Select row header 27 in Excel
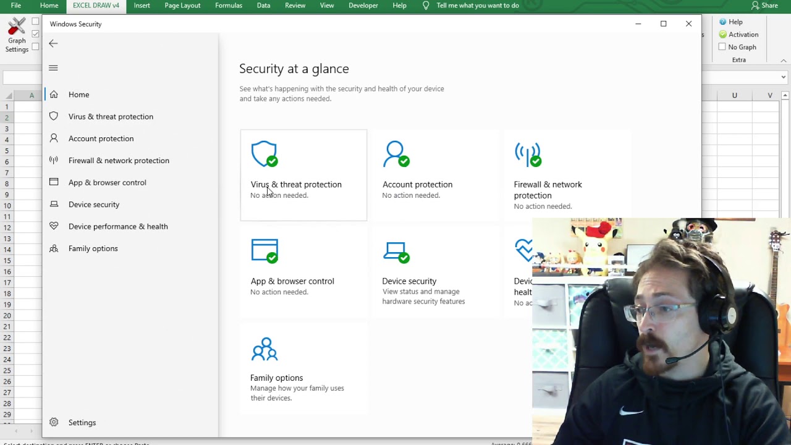 (7, 392)
